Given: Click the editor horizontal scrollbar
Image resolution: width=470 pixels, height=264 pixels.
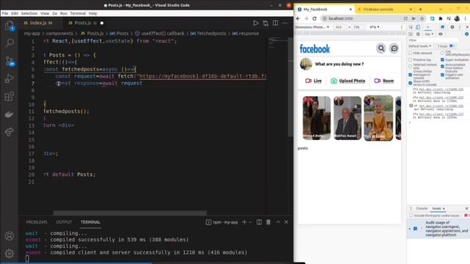Looking at the screenshot, I should (130, 213).
